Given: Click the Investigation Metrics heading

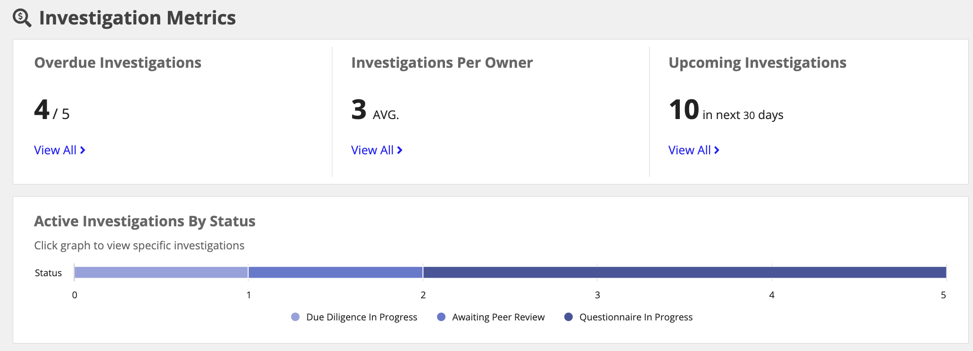Looking at the screenshot, I should tap(137, 18).
